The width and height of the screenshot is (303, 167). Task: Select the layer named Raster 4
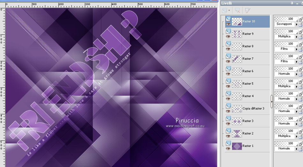click(248, 96)
